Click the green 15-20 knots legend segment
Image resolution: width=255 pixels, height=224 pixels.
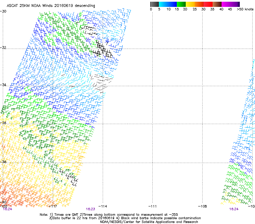coord(181,4)
